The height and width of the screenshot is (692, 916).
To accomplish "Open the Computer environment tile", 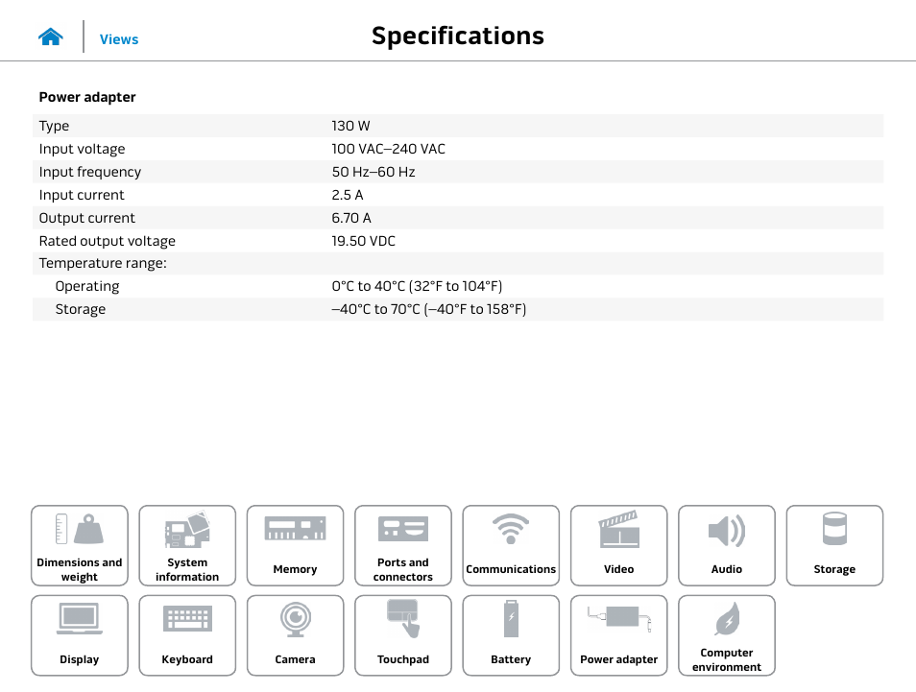I will point(727,635).
